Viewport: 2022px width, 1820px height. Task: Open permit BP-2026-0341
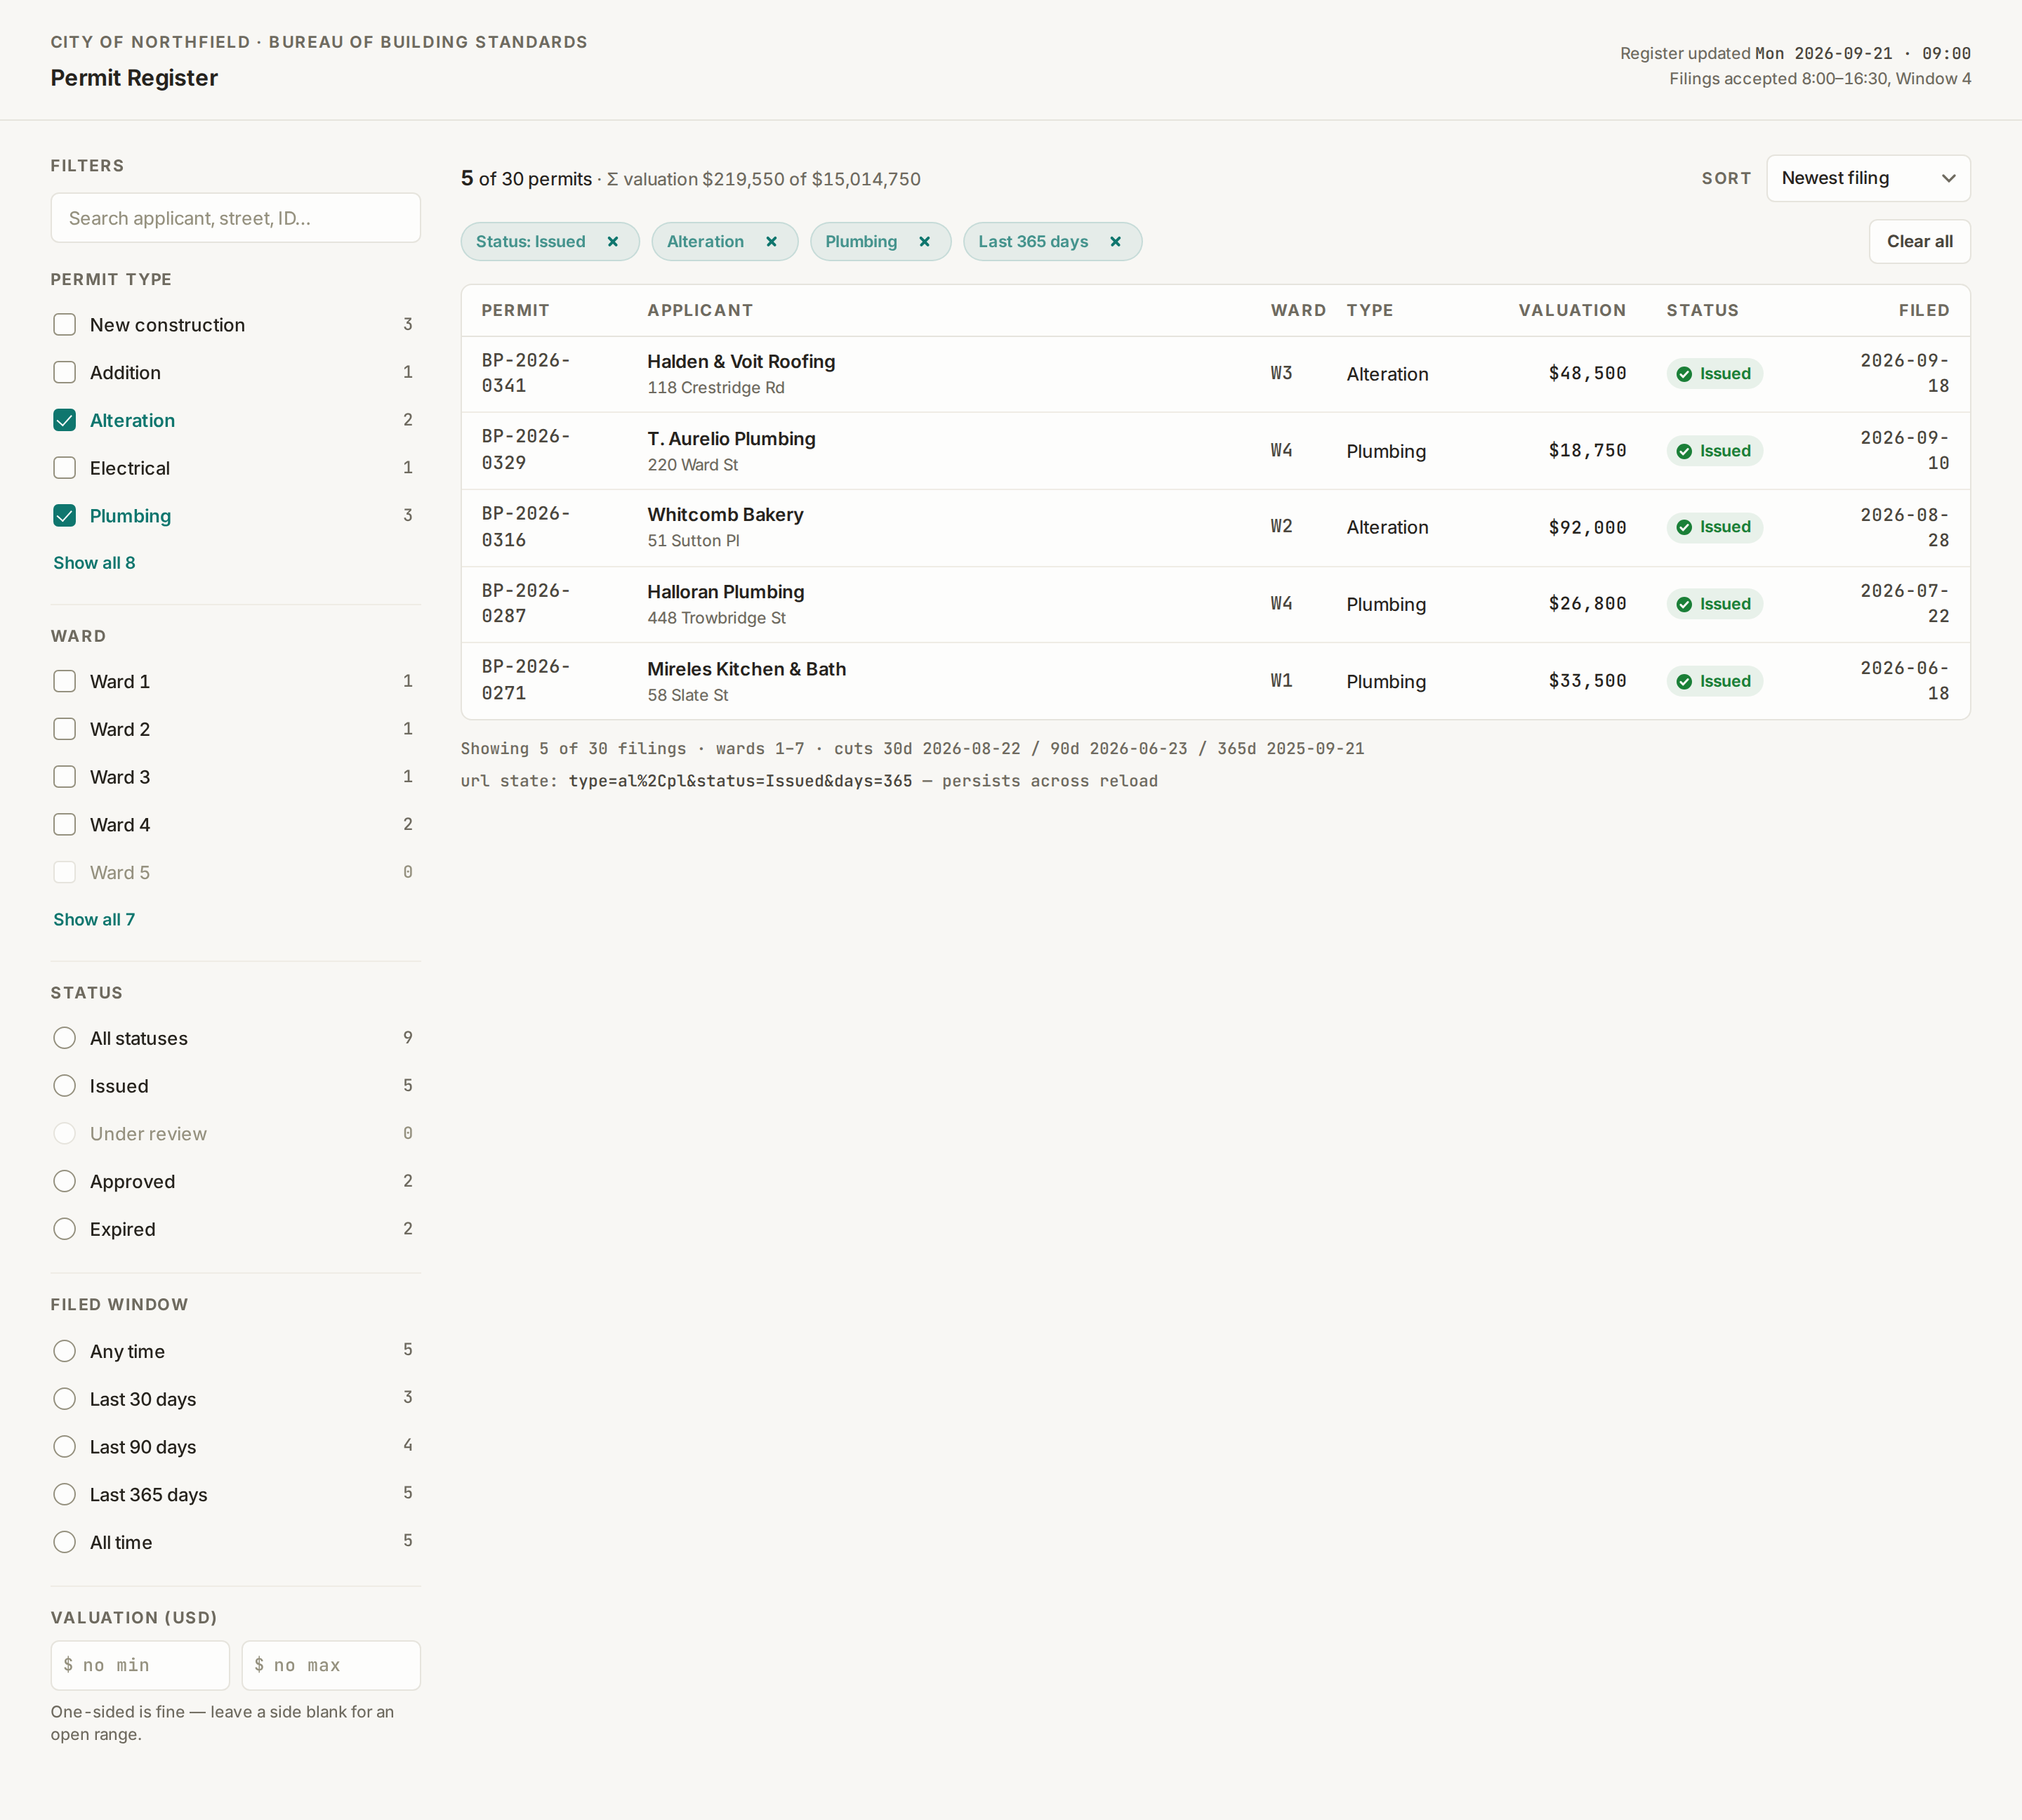click(x=526, y=374)
